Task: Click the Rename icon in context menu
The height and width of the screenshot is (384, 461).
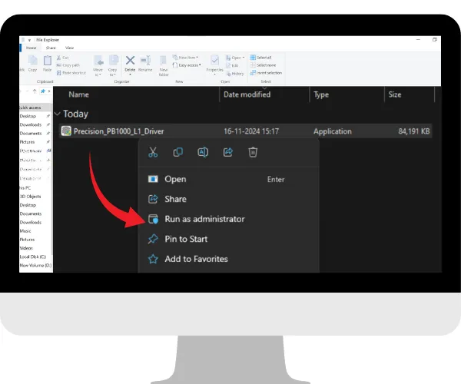Action: point(203,152)
